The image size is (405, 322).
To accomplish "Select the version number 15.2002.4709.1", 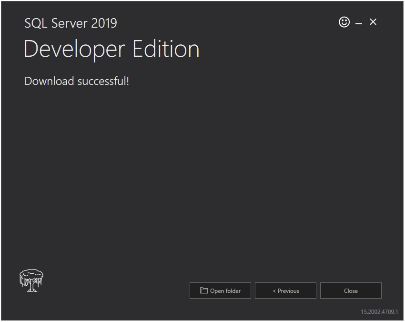I will [x=379, y=312].
